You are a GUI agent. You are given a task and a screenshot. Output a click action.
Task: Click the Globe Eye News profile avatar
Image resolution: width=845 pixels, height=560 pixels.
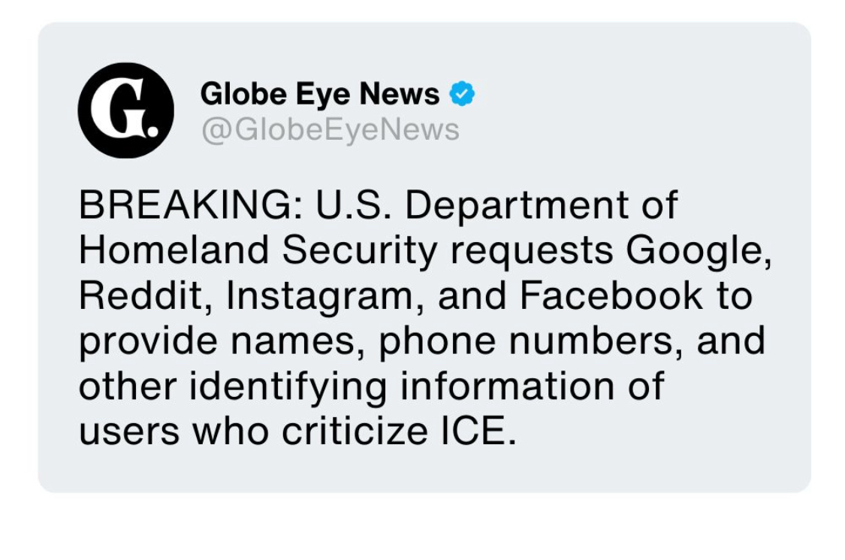[125, 110]
